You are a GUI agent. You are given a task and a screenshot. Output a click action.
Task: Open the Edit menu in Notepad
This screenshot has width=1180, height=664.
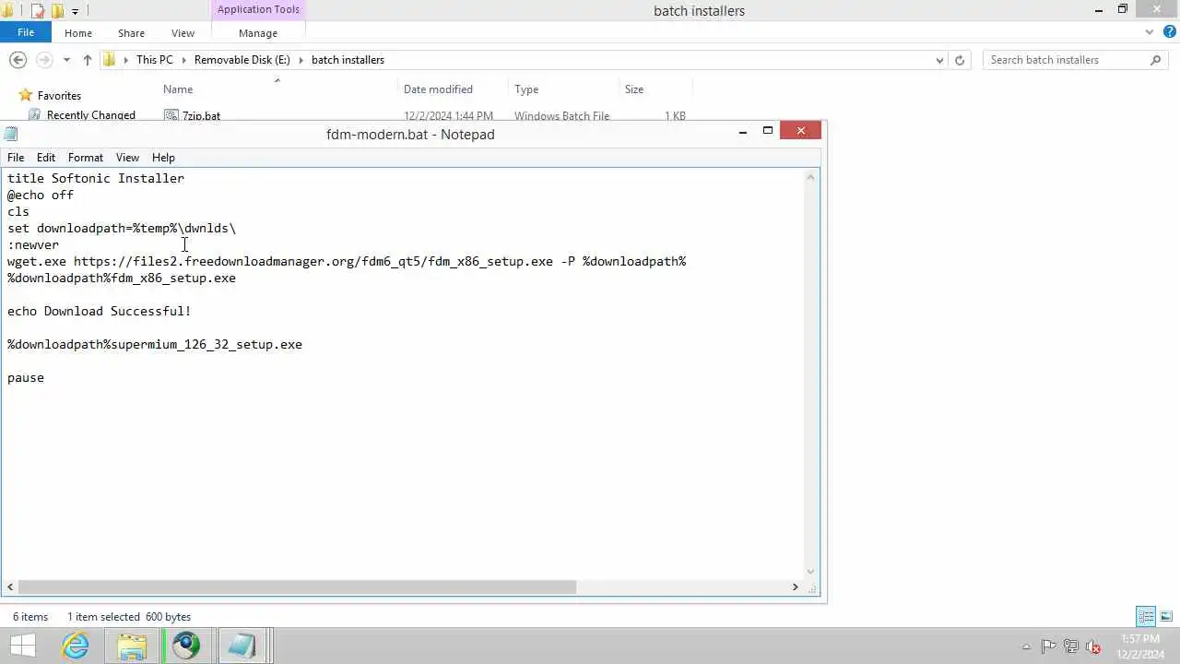(46, 158)
